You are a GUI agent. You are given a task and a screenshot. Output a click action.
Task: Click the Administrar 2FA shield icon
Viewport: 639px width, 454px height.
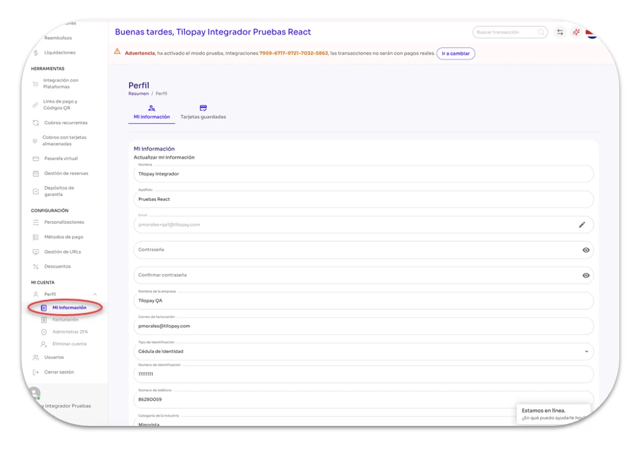coord(44,332)
